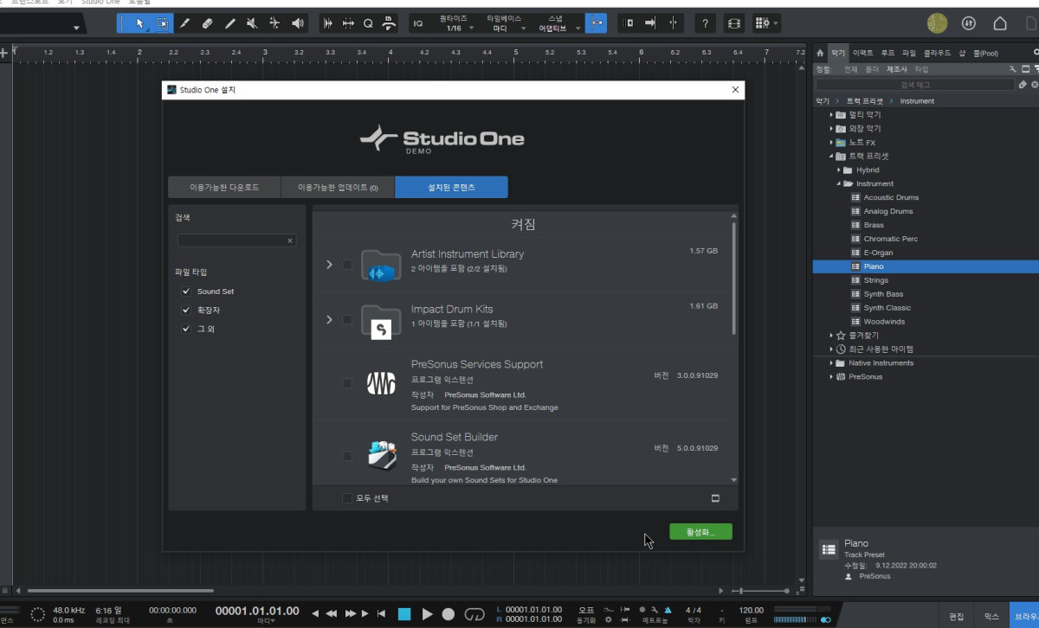Check the Artist Instrument Library checkbox
1039x628 pixels.
[347, 265]
